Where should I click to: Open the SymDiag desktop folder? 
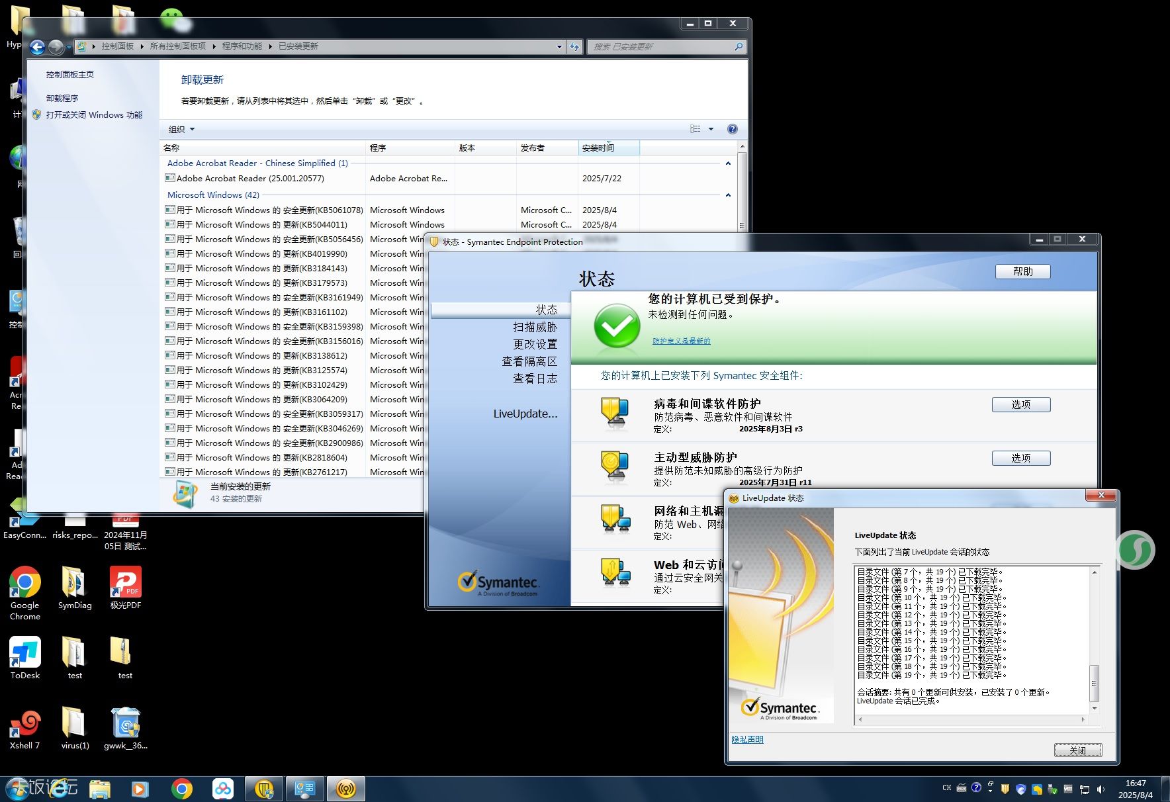pos(74,584)
